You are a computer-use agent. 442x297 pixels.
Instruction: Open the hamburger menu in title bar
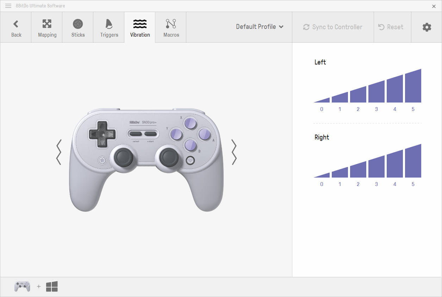[8, 6]
